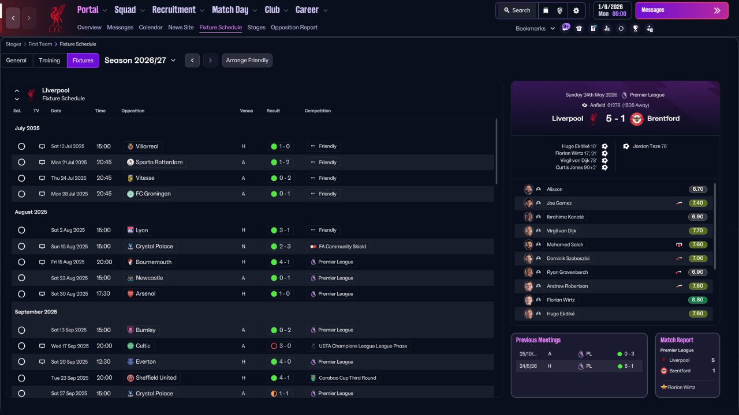Screen dimensions: 739x415
Task: Click the TV icon on the Villarreal row
Action: (x=42, y=146)
